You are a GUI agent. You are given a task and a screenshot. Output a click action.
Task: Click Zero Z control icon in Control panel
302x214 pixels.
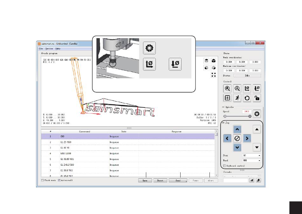(257, 88)
